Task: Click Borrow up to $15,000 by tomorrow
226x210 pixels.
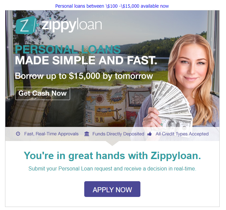Action: [84, 76]
